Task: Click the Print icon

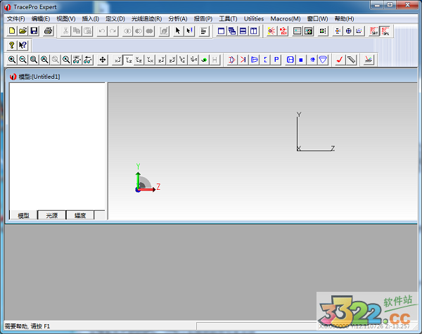Action: tap(48, 31)
